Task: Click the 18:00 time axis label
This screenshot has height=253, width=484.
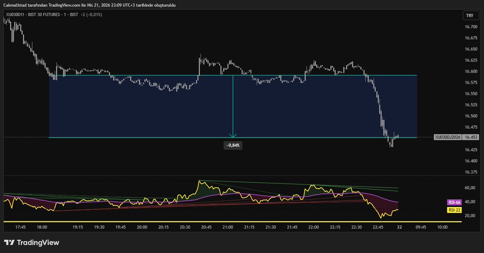Action: click(42, 227)
